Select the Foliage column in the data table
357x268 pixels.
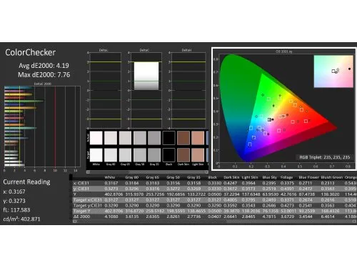(286, 177)
